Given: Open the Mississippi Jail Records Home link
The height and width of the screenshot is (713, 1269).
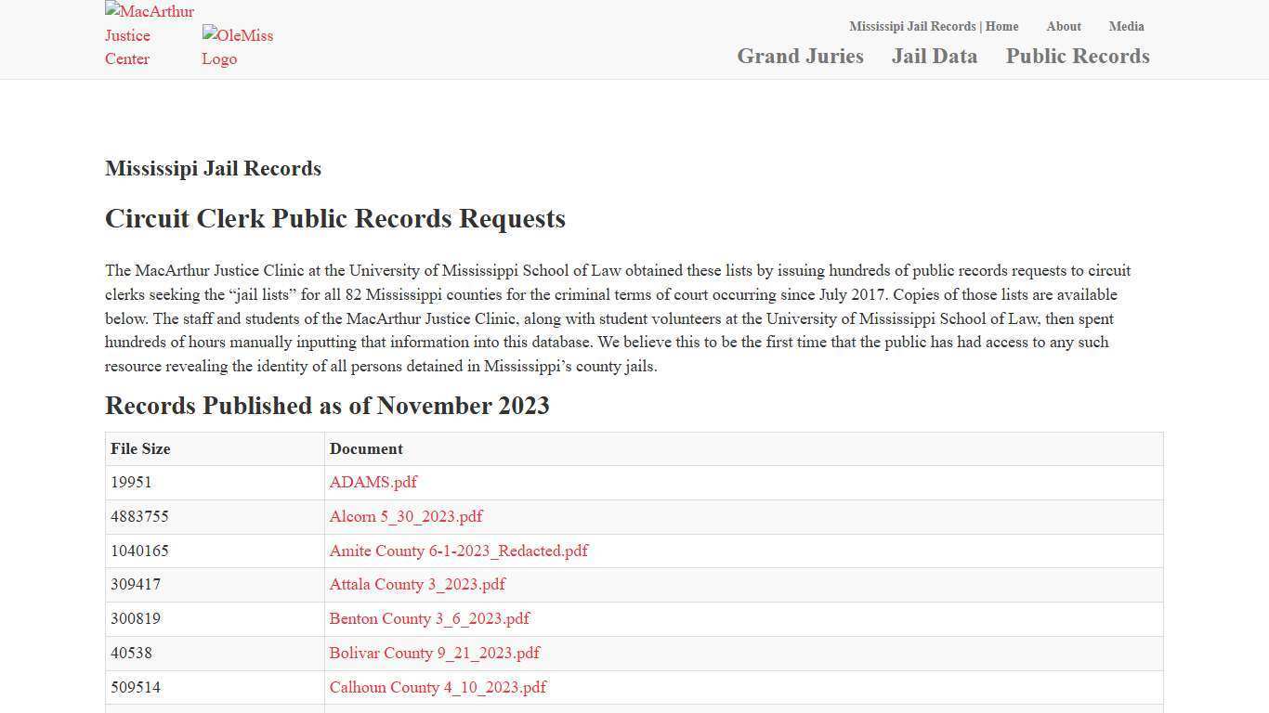Looking at the screenshot, I should click(x=934, y=26).
